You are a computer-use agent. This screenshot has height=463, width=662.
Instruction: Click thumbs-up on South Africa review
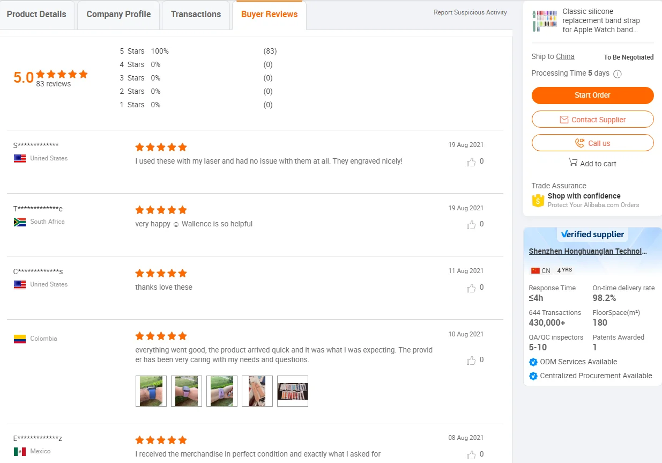click(x=471, y=225)
